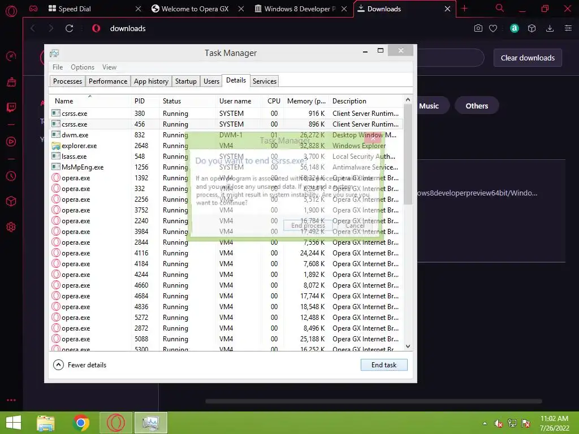Select the dwm.exe process row
Screen dimensions: 579x434
[x=226, y=135]
